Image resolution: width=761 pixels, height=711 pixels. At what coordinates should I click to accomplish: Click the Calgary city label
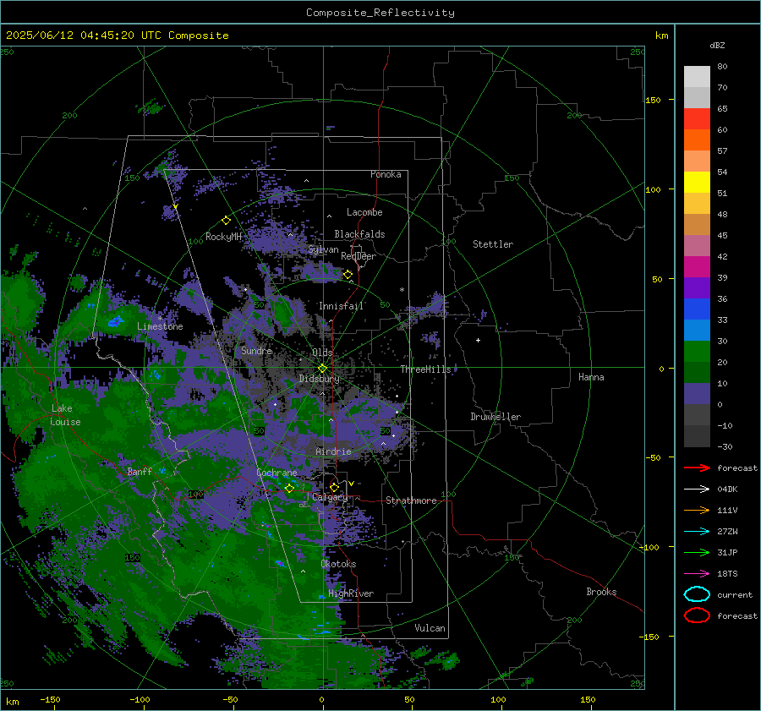[330, 497]
